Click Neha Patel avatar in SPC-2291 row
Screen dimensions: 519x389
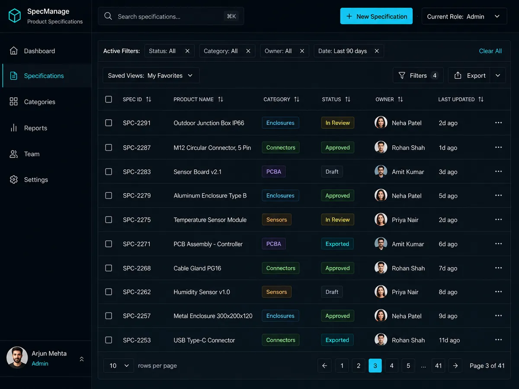381,123
